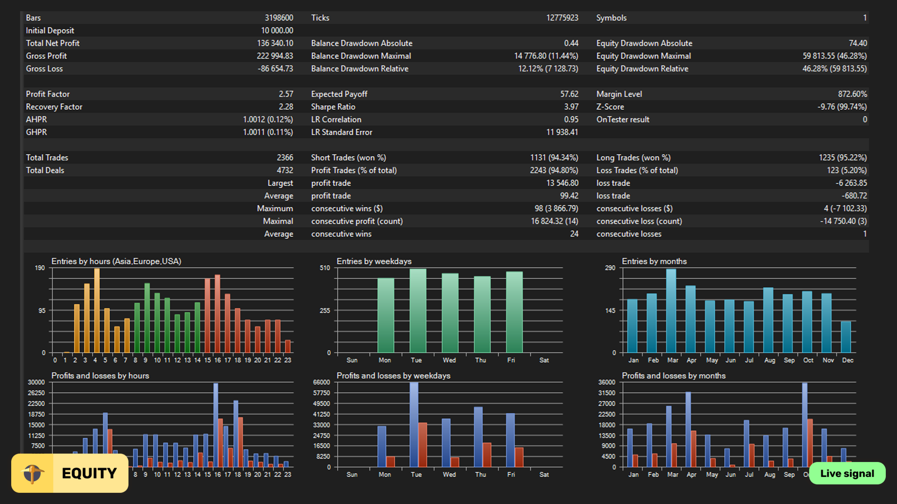Click the Z-Score value
Viewport: 897px width, 504px height.
[x=842, y=107]
